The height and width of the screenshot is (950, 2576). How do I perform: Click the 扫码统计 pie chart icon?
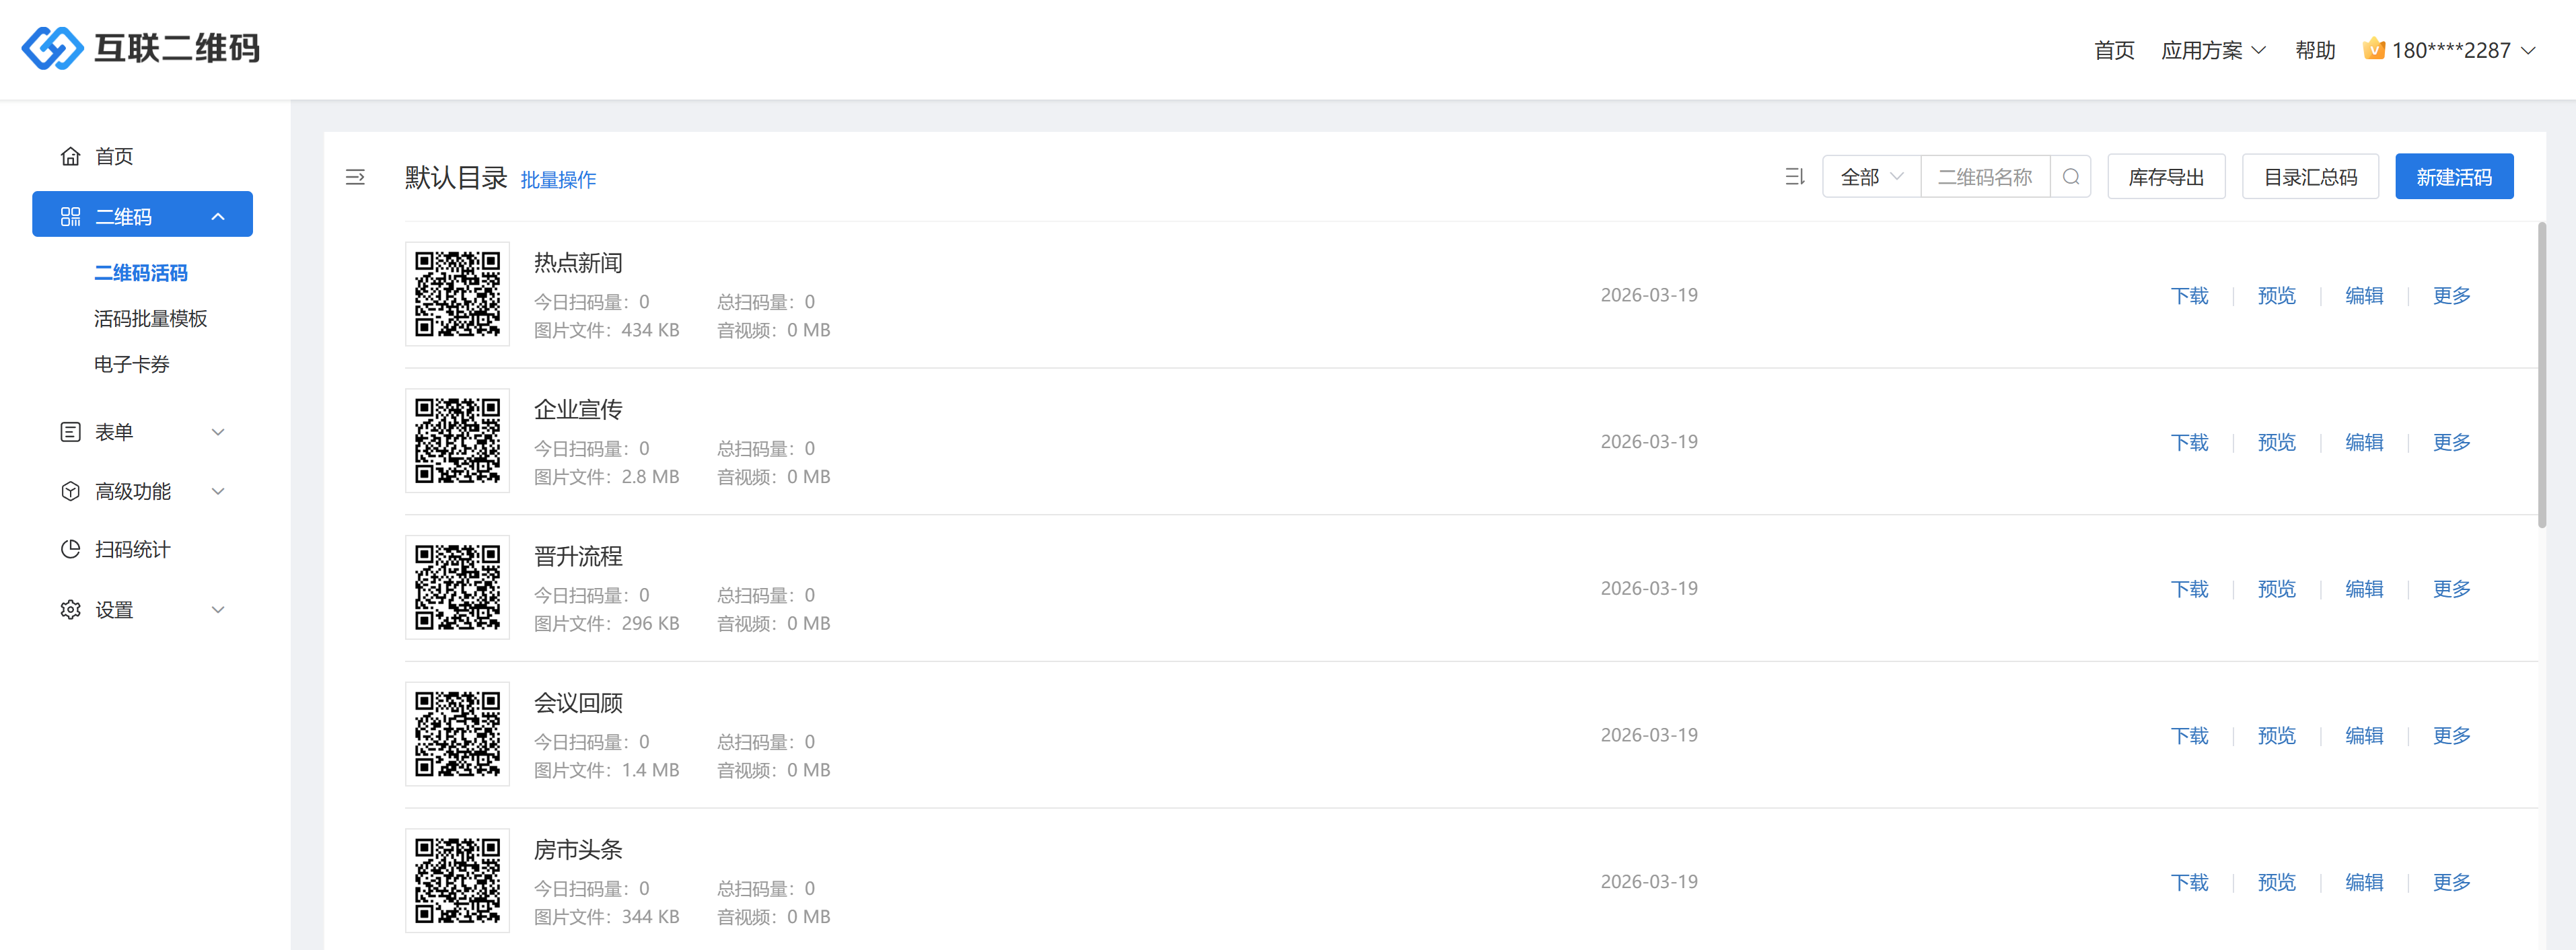70,549
